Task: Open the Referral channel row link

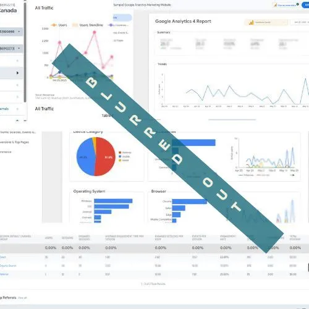Action: pos(4,274)
